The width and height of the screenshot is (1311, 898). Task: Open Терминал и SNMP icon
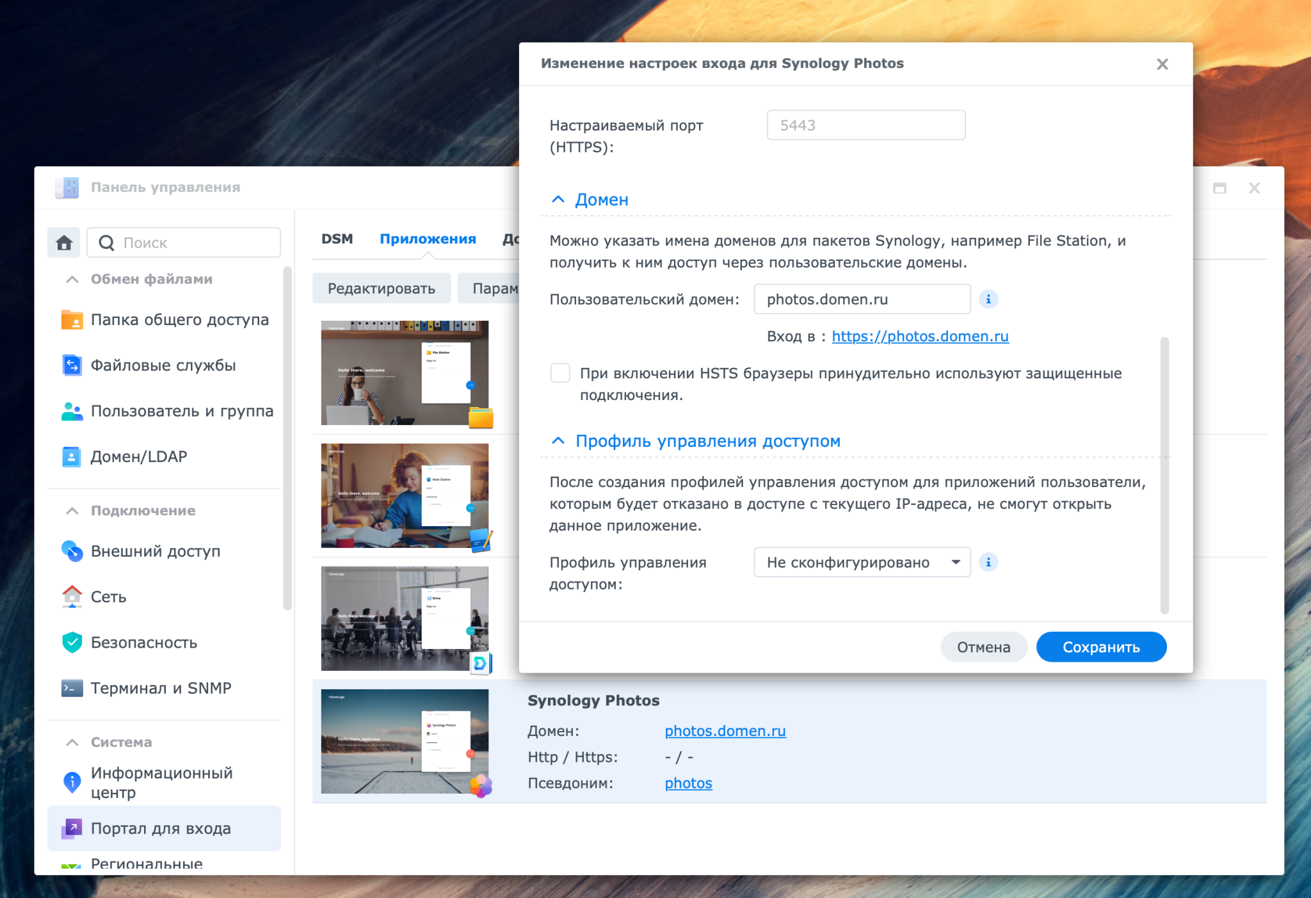72,688
